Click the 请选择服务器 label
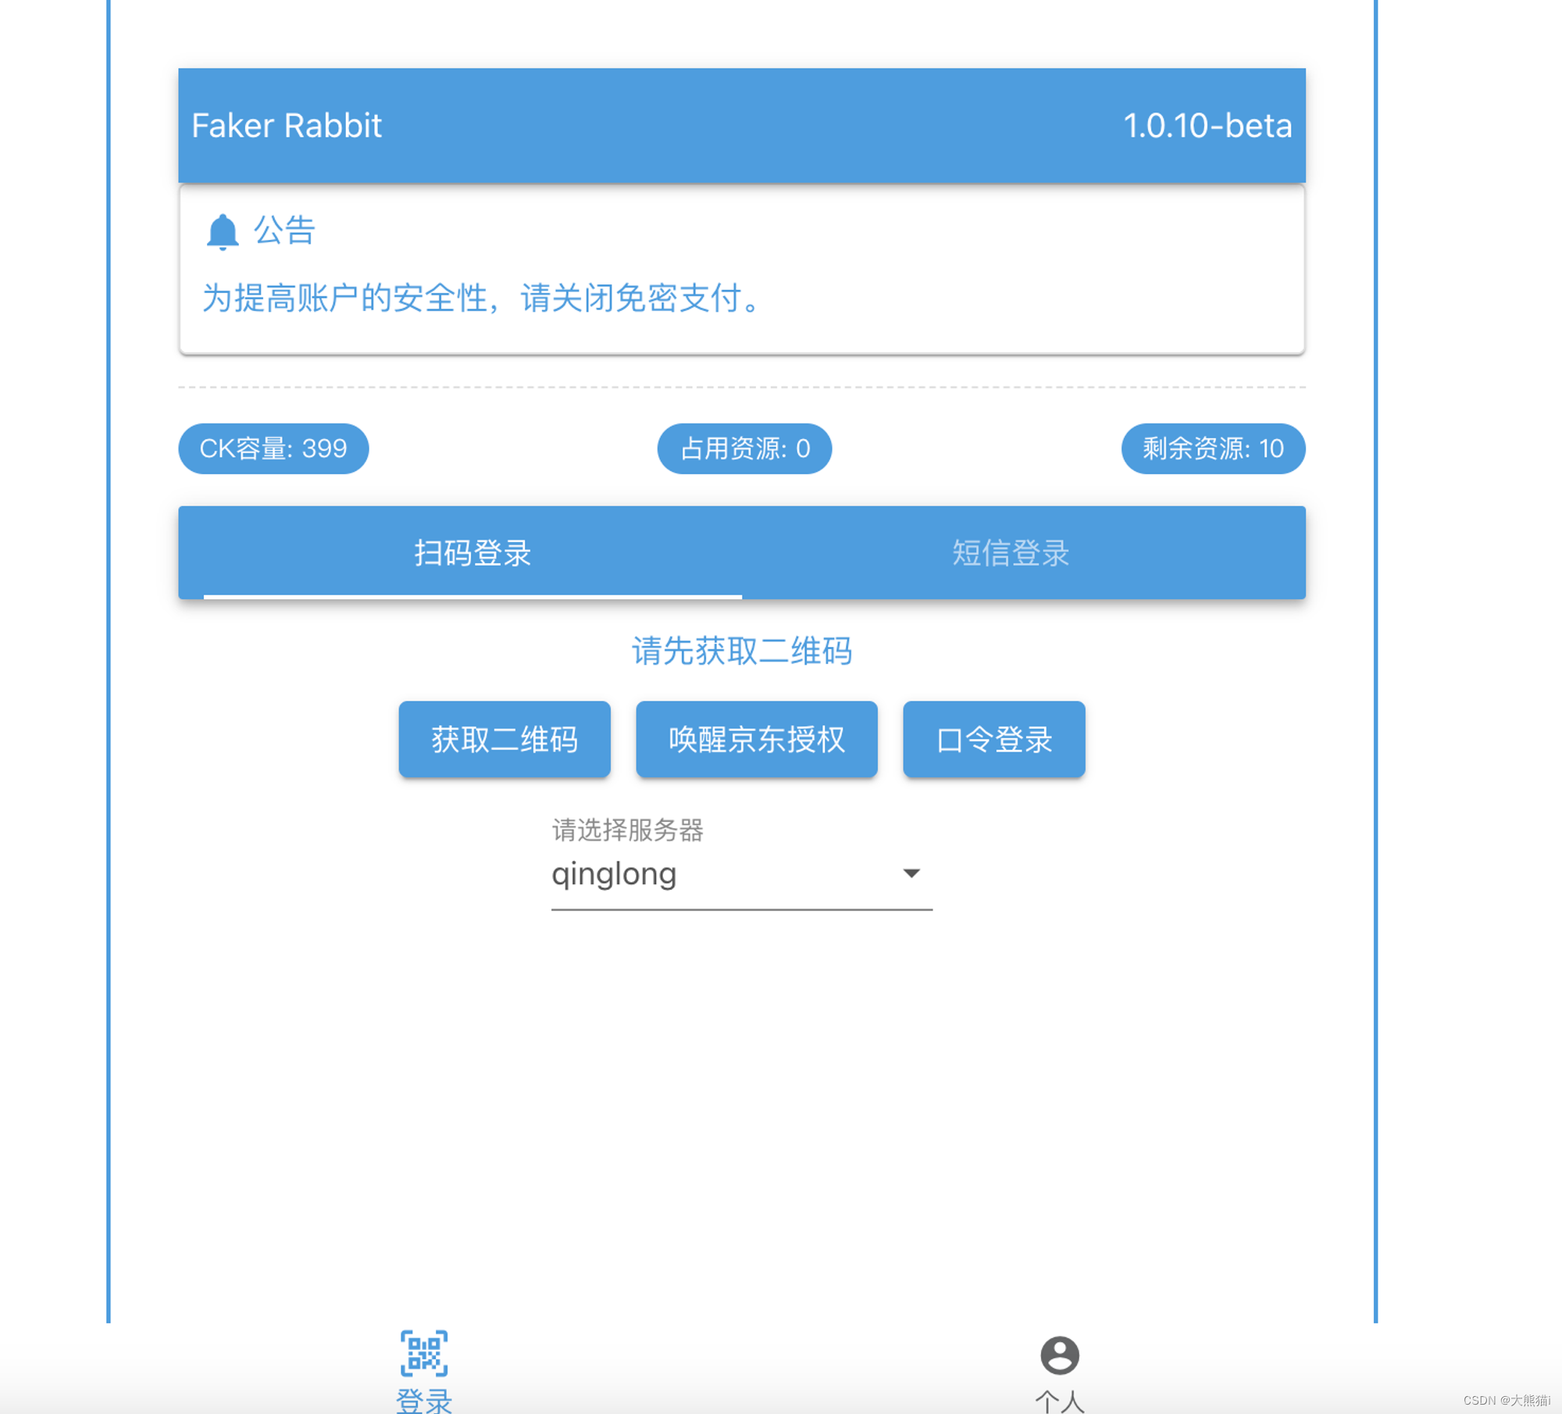Image resolution: width=1562 pixels, height=1414 pixels. click(x=627, y=830)
